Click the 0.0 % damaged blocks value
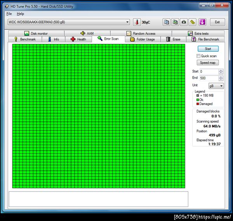233x221 pixels. point(216,116)
